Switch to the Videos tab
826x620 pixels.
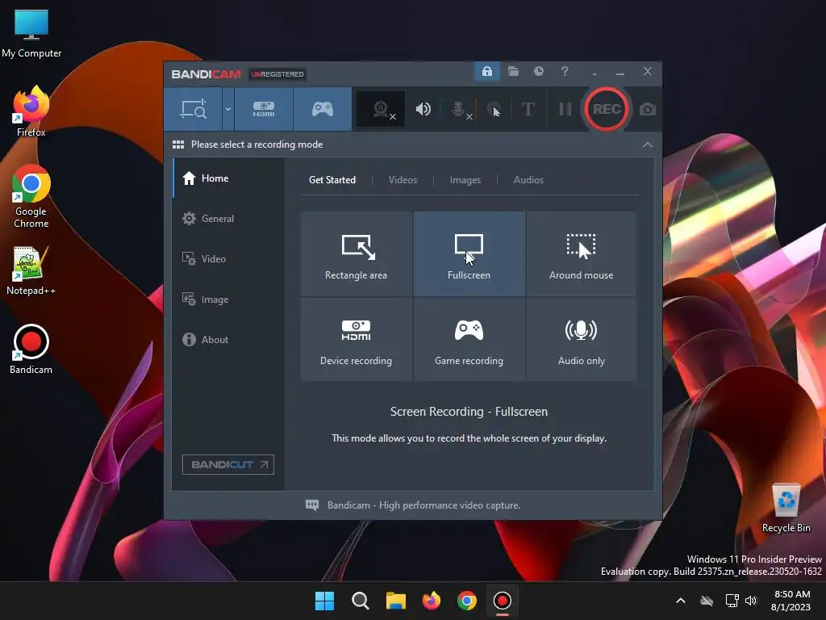click(403, 180)
